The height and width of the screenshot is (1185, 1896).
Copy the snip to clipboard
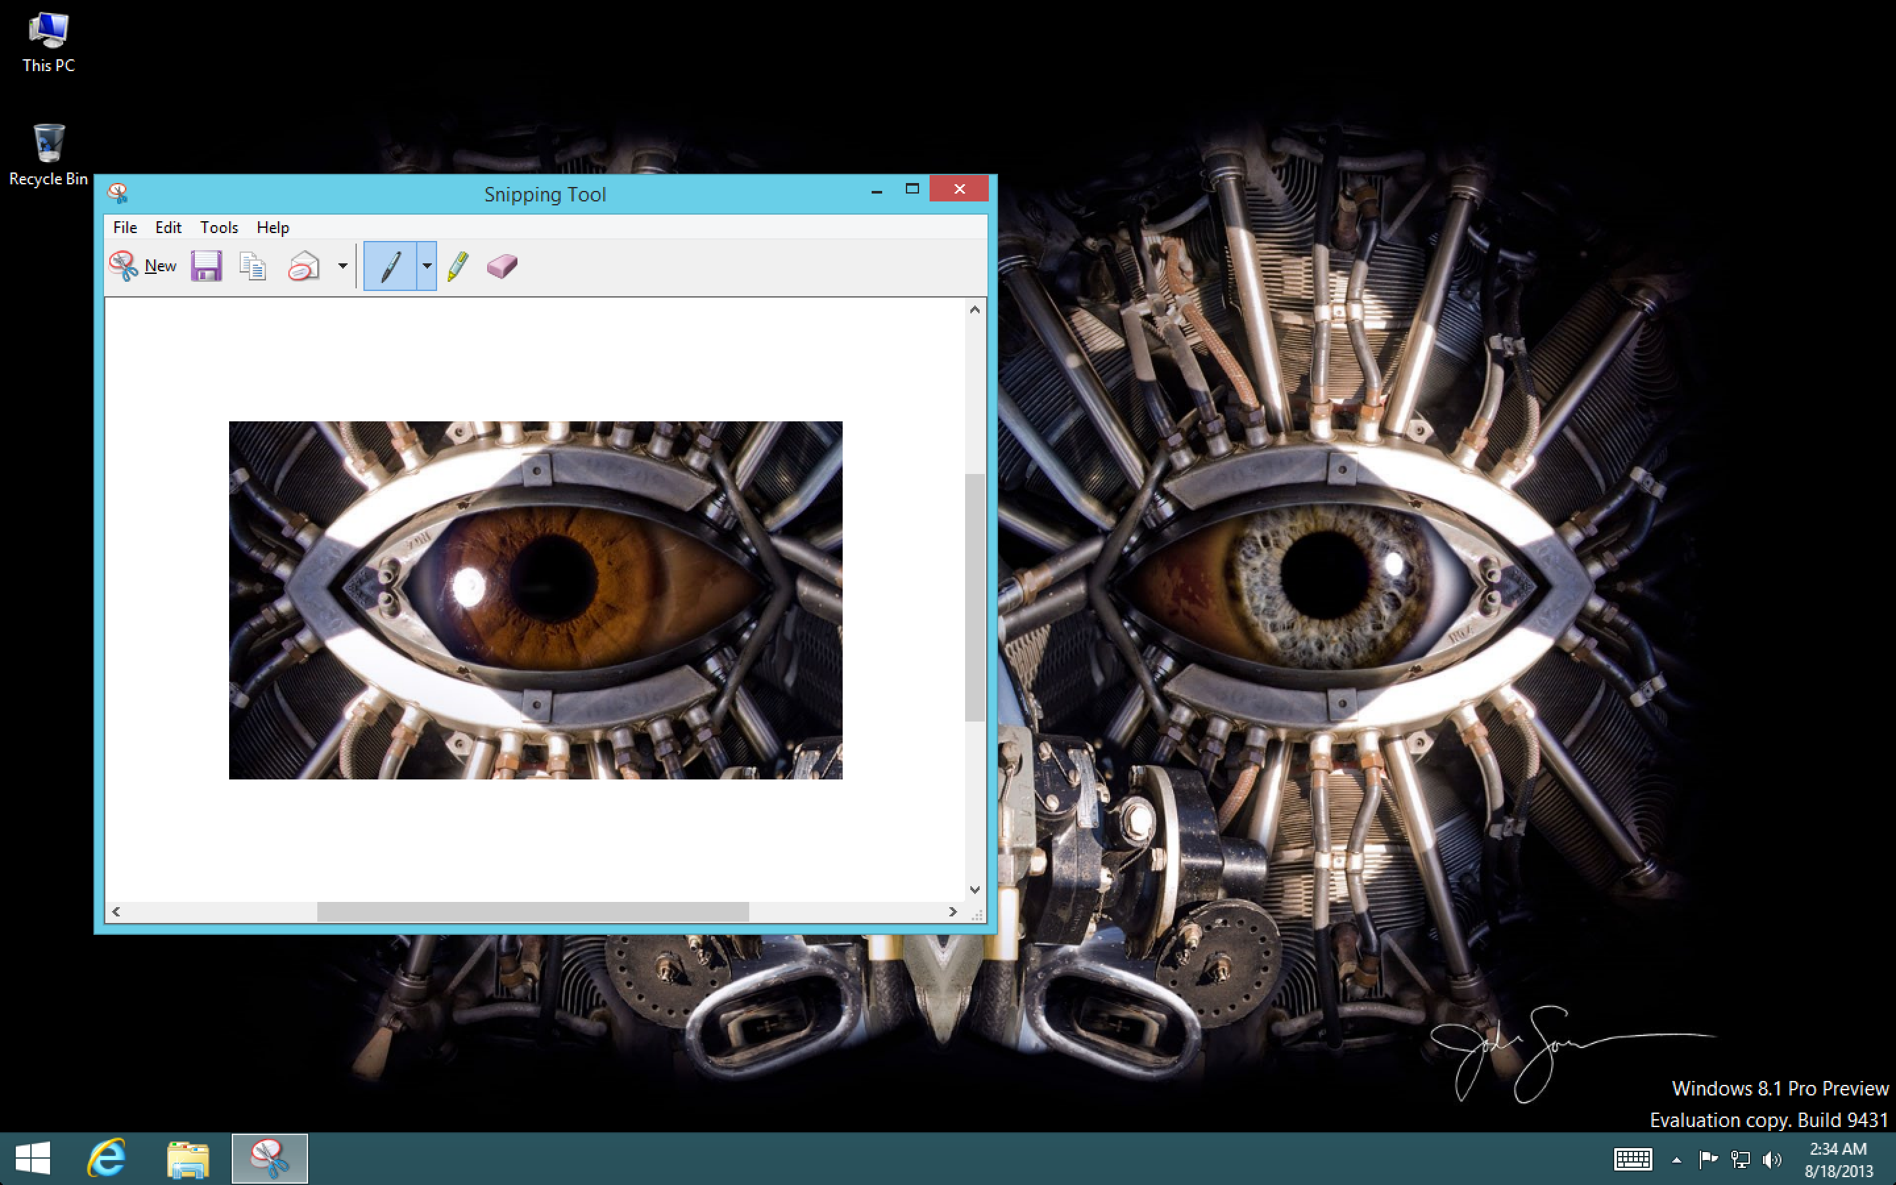pos(252,266)
